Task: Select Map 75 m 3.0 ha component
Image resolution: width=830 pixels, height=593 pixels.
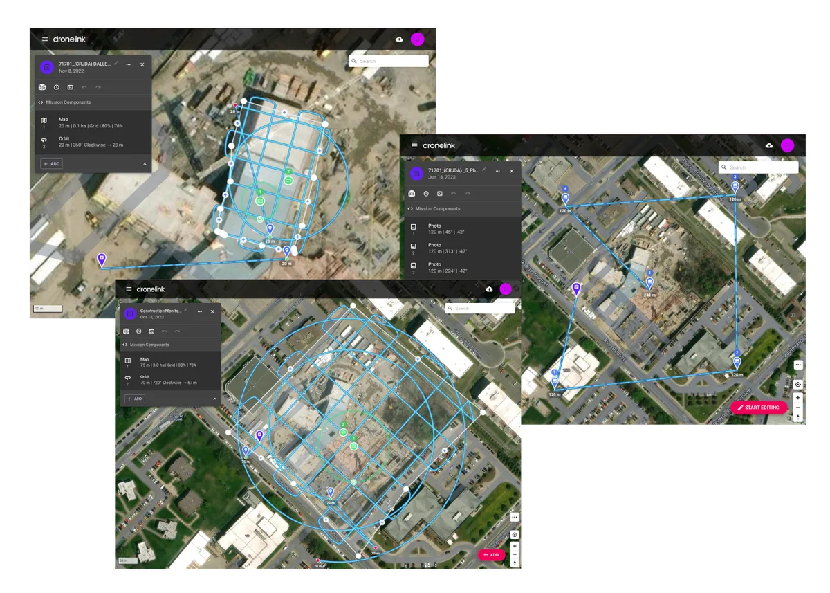Action: point(171,362)
